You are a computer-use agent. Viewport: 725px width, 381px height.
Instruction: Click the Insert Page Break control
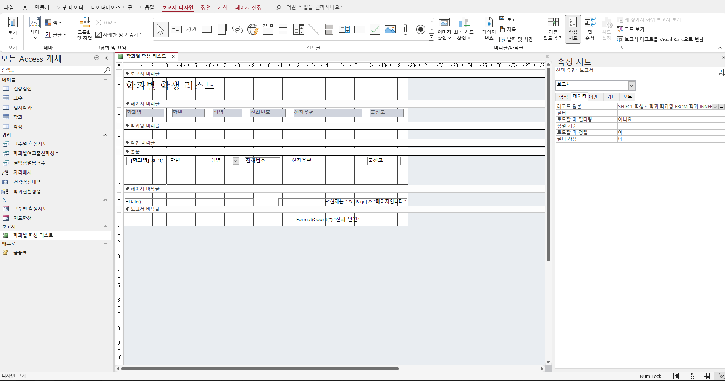(283, 29)
